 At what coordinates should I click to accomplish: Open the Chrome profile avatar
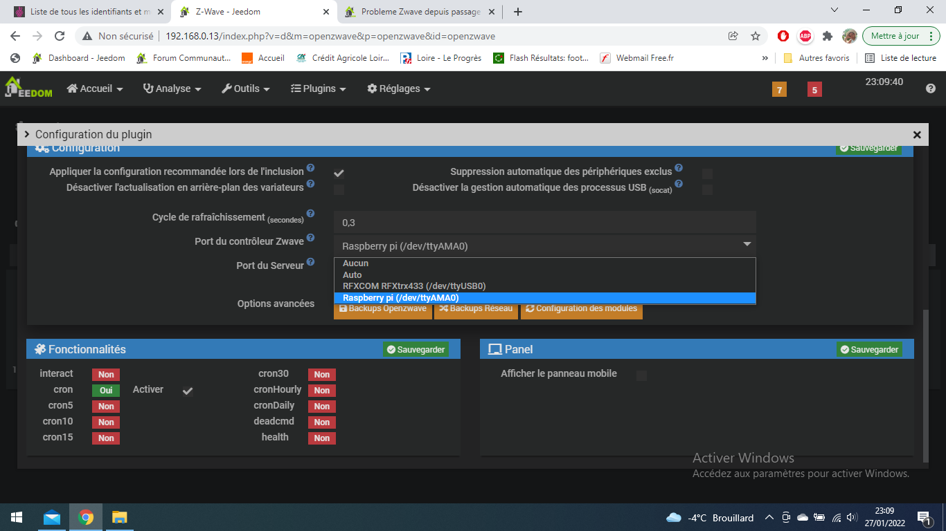(850, 36)
